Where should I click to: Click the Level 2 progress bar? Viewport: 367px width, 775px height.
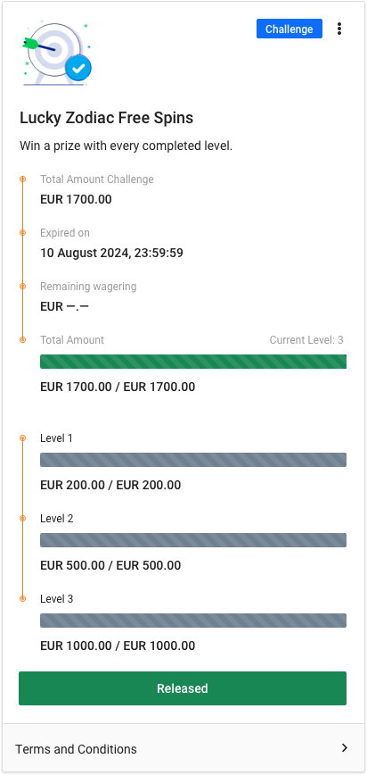pos(193,540)
